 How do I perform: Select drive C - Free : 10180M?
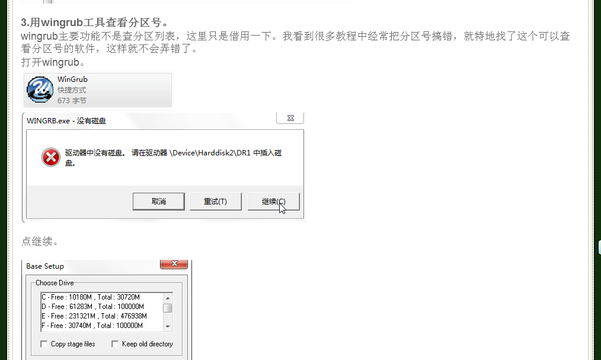(102, 297)
